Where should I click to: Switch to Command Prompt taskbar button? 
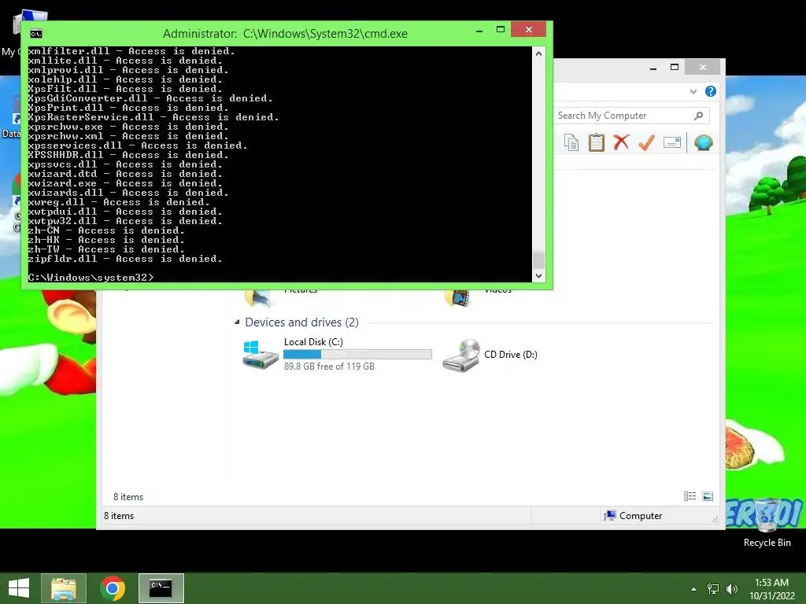click(x=161, y=588)
